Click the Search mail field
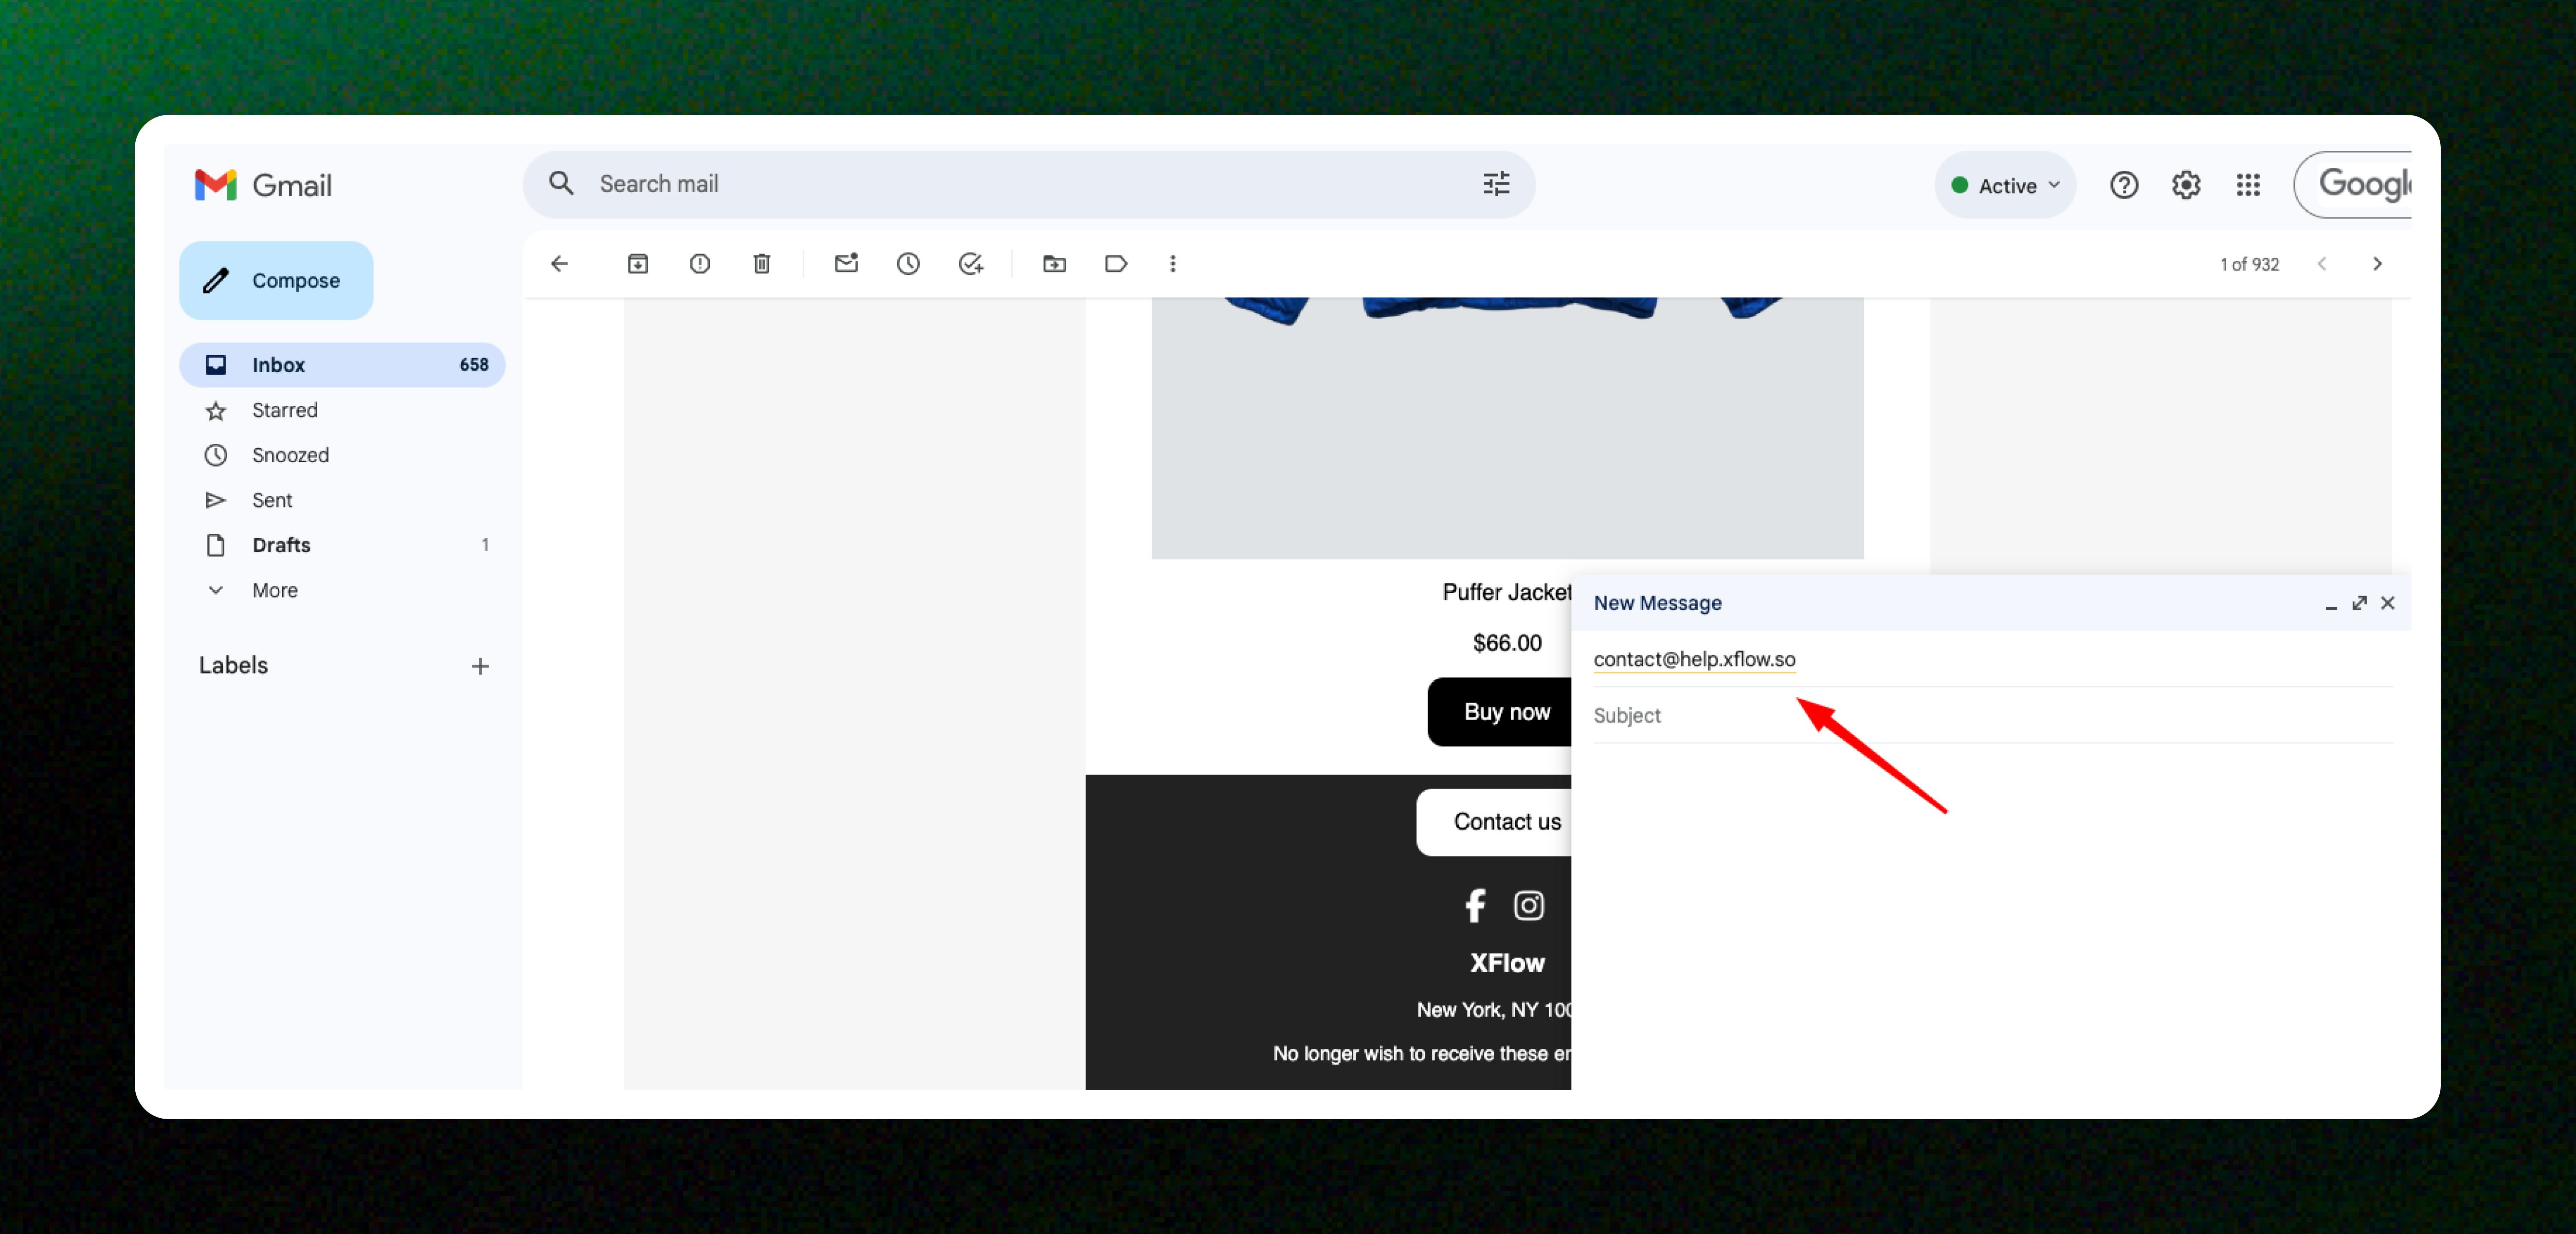The image size is (2576, 1234). [x=1029, y=184]
